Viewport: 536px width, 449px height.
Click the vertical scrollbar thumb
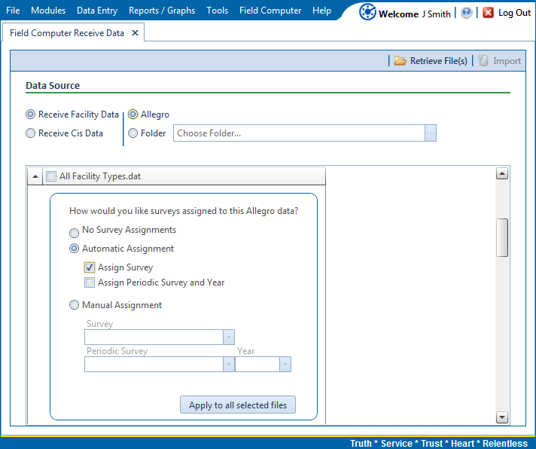coord(502,237)
